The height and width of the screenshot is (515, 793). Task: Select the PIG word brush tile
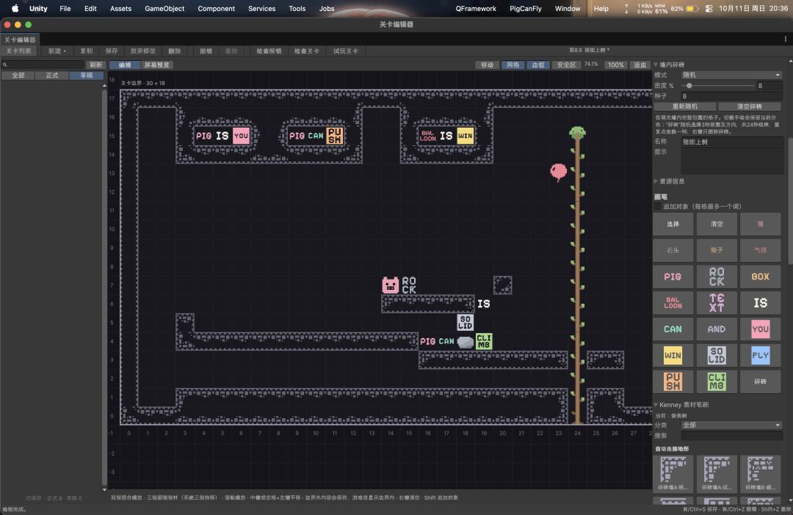tap(673, 277)
